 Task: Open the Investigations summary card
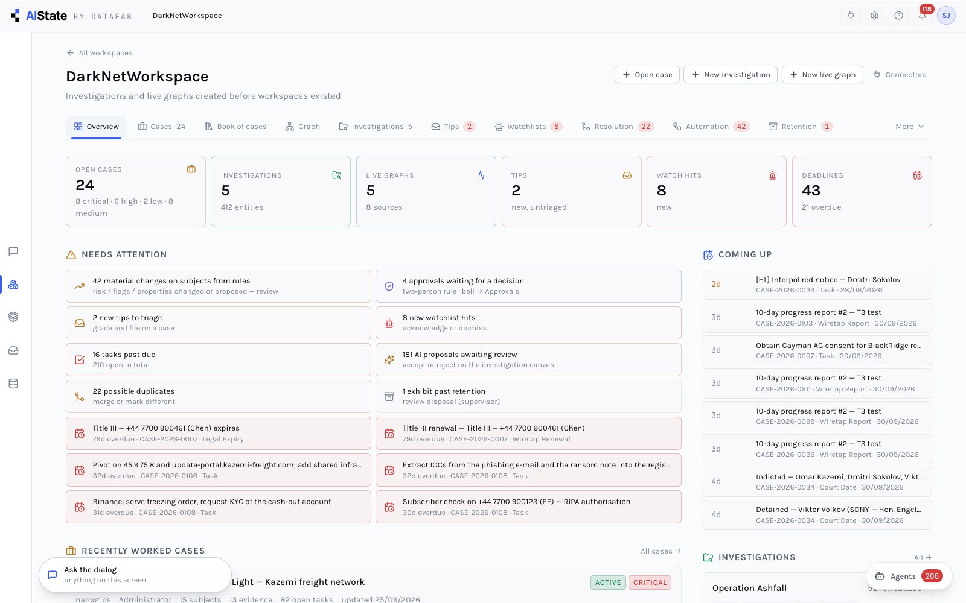281,191
